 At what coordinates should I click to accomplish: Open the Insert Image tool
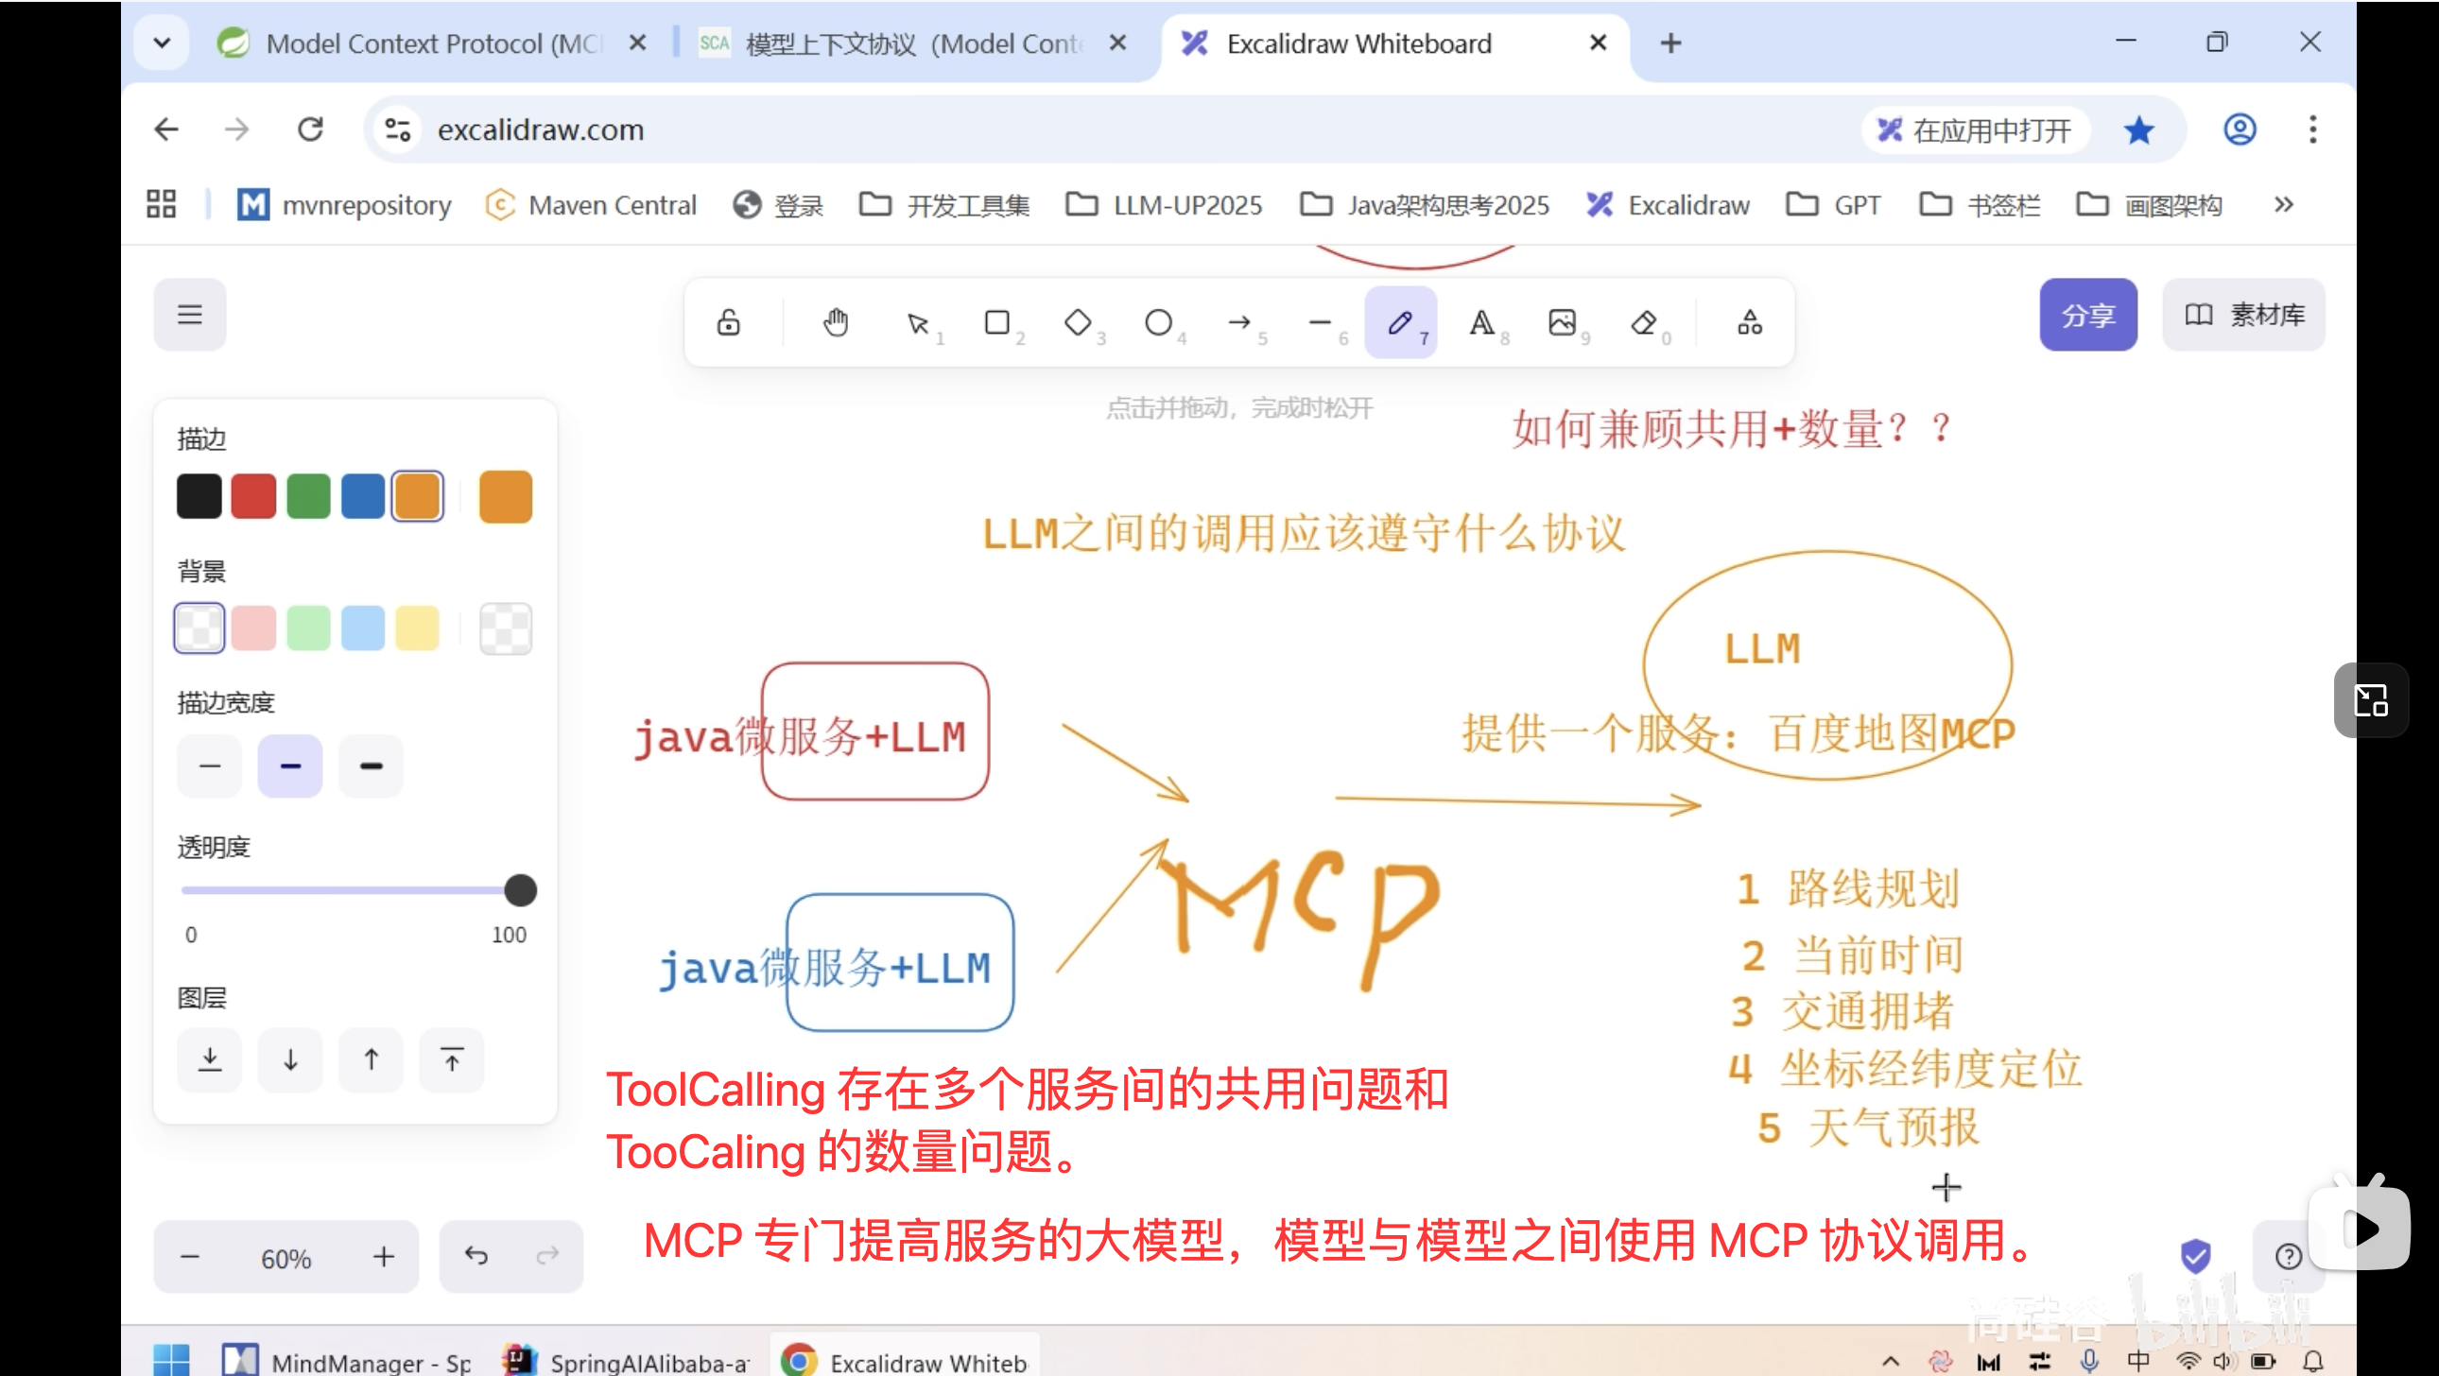click(1563, 322)
